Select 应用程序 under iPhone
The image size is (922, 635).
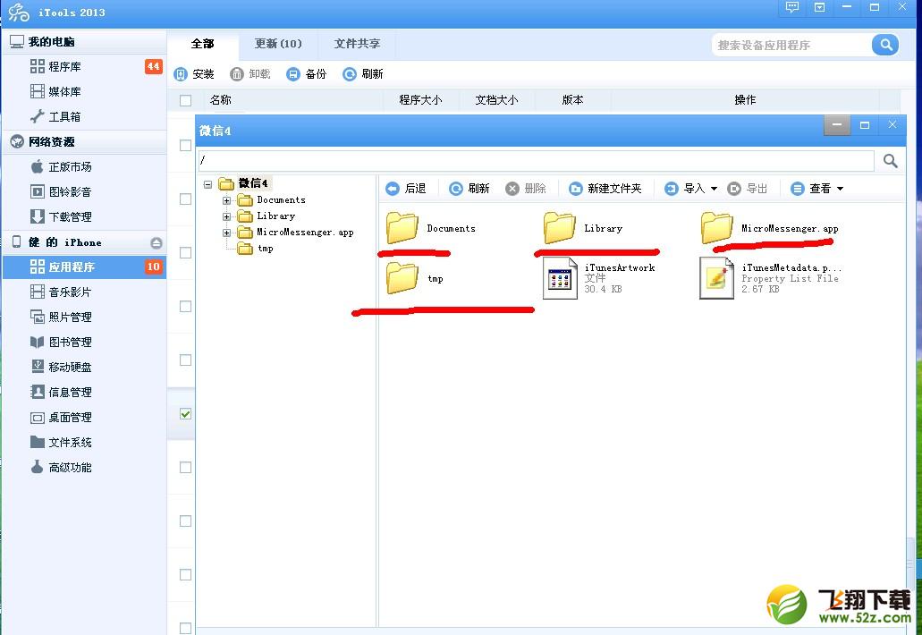[x=84, y=267]
